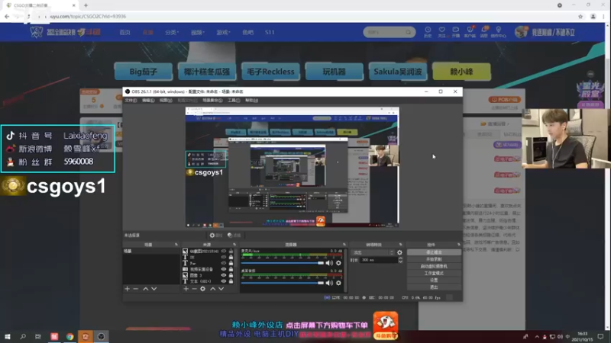Select the 赖小峰 streamer button
The image size is (611, 343).
click(461, 72)
